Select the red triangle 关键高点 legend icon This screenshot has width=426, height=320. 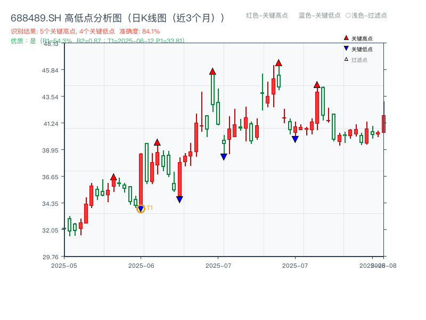346,38
